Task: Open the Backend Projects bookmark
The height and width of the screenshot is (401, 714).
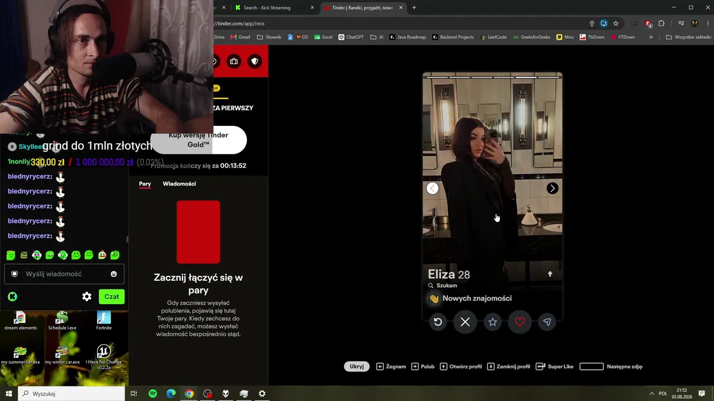Action: pyautogui.click(x=453, y=37)
